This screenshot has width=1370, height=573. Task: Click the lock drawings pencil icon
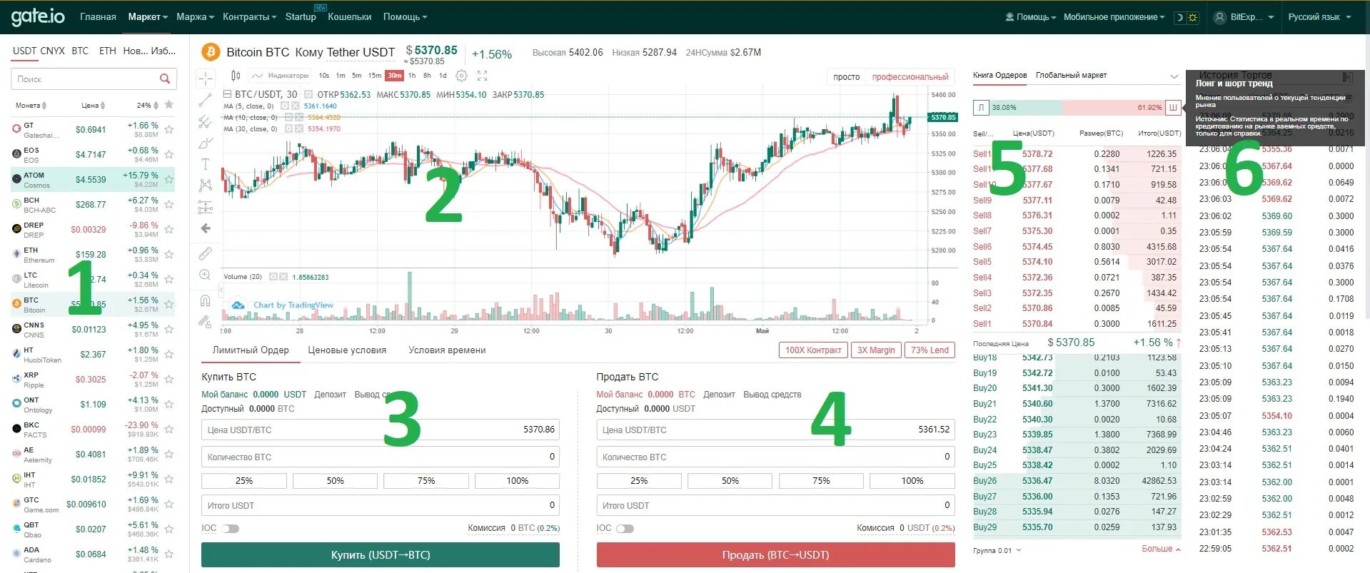(206, 322)
